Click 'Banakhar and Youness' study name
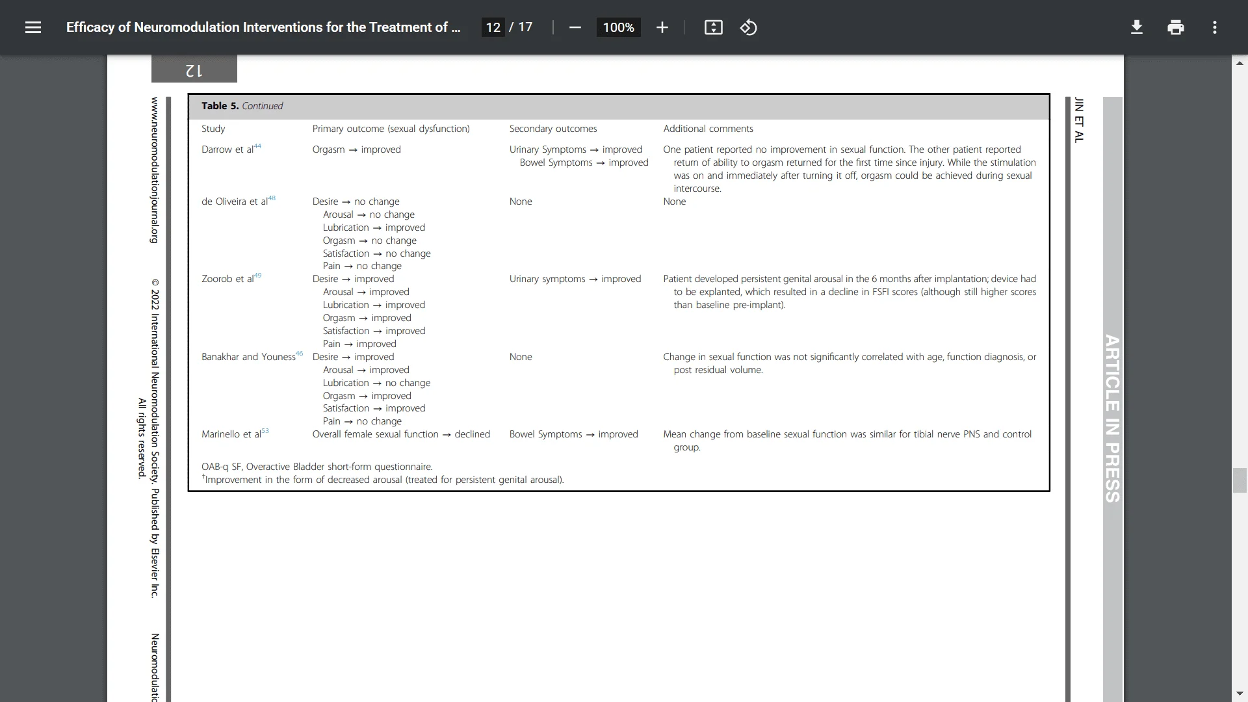 click(x=248, y=357)
